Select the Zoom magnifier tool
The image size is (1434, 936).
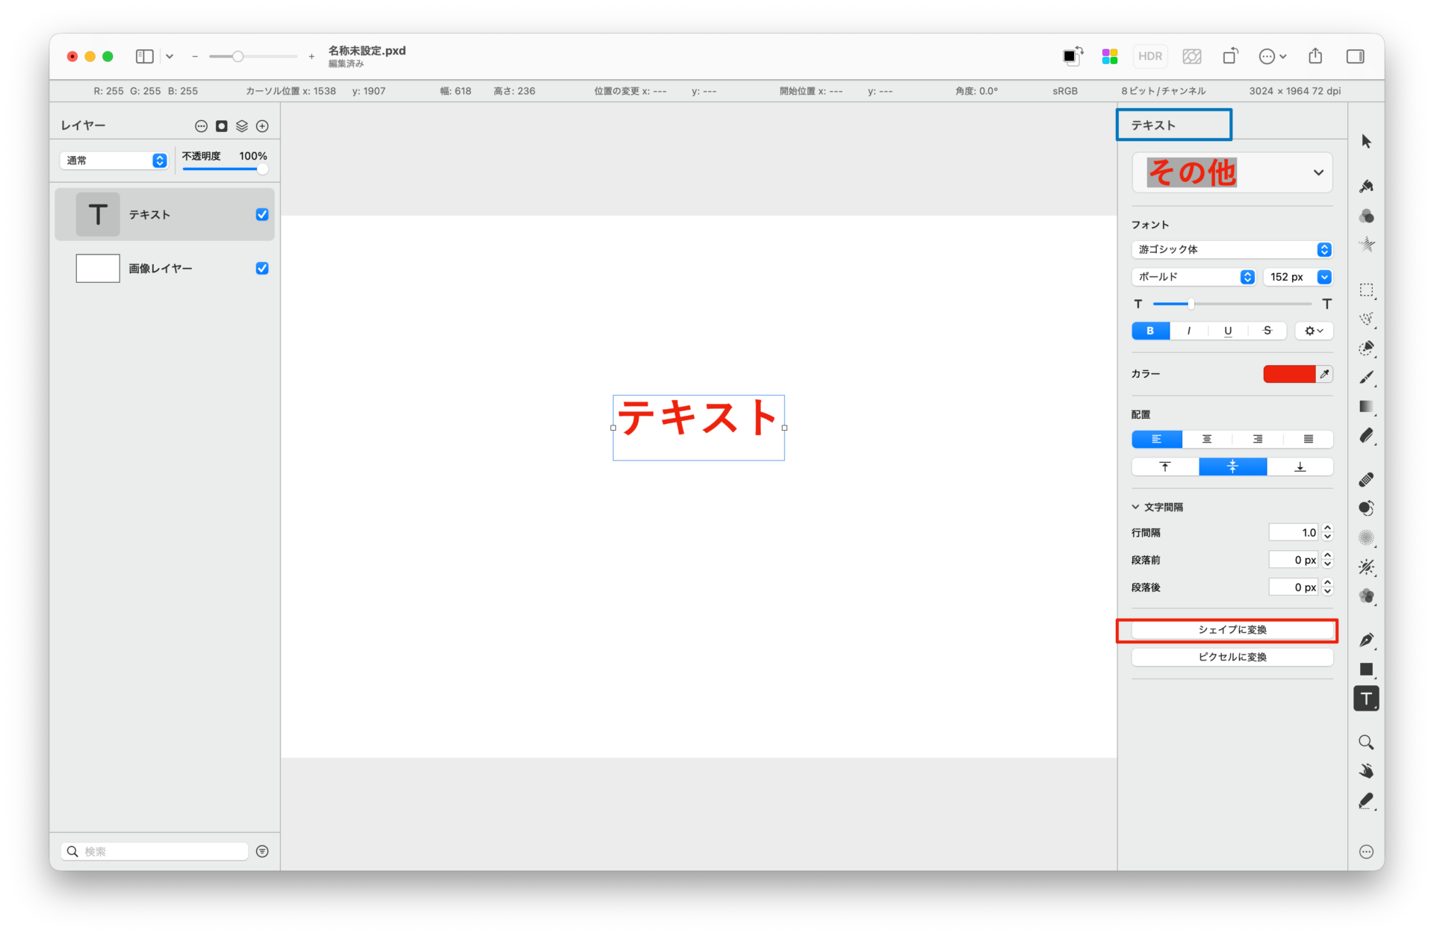1366,742
